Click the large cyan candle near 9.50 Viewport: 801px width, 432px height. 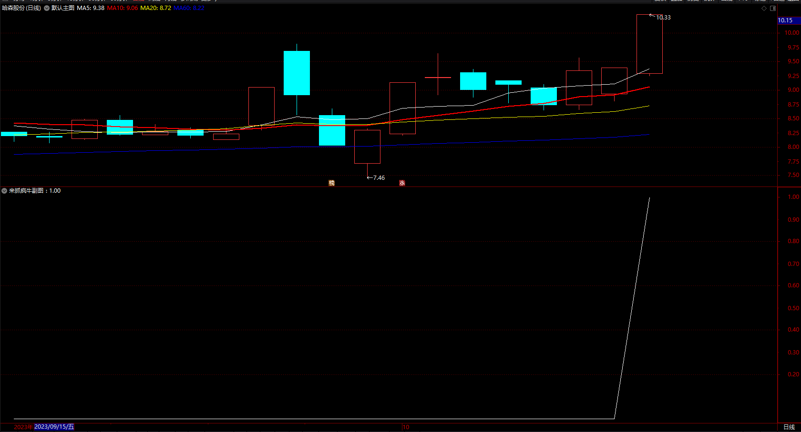click(x=297, y=73)
